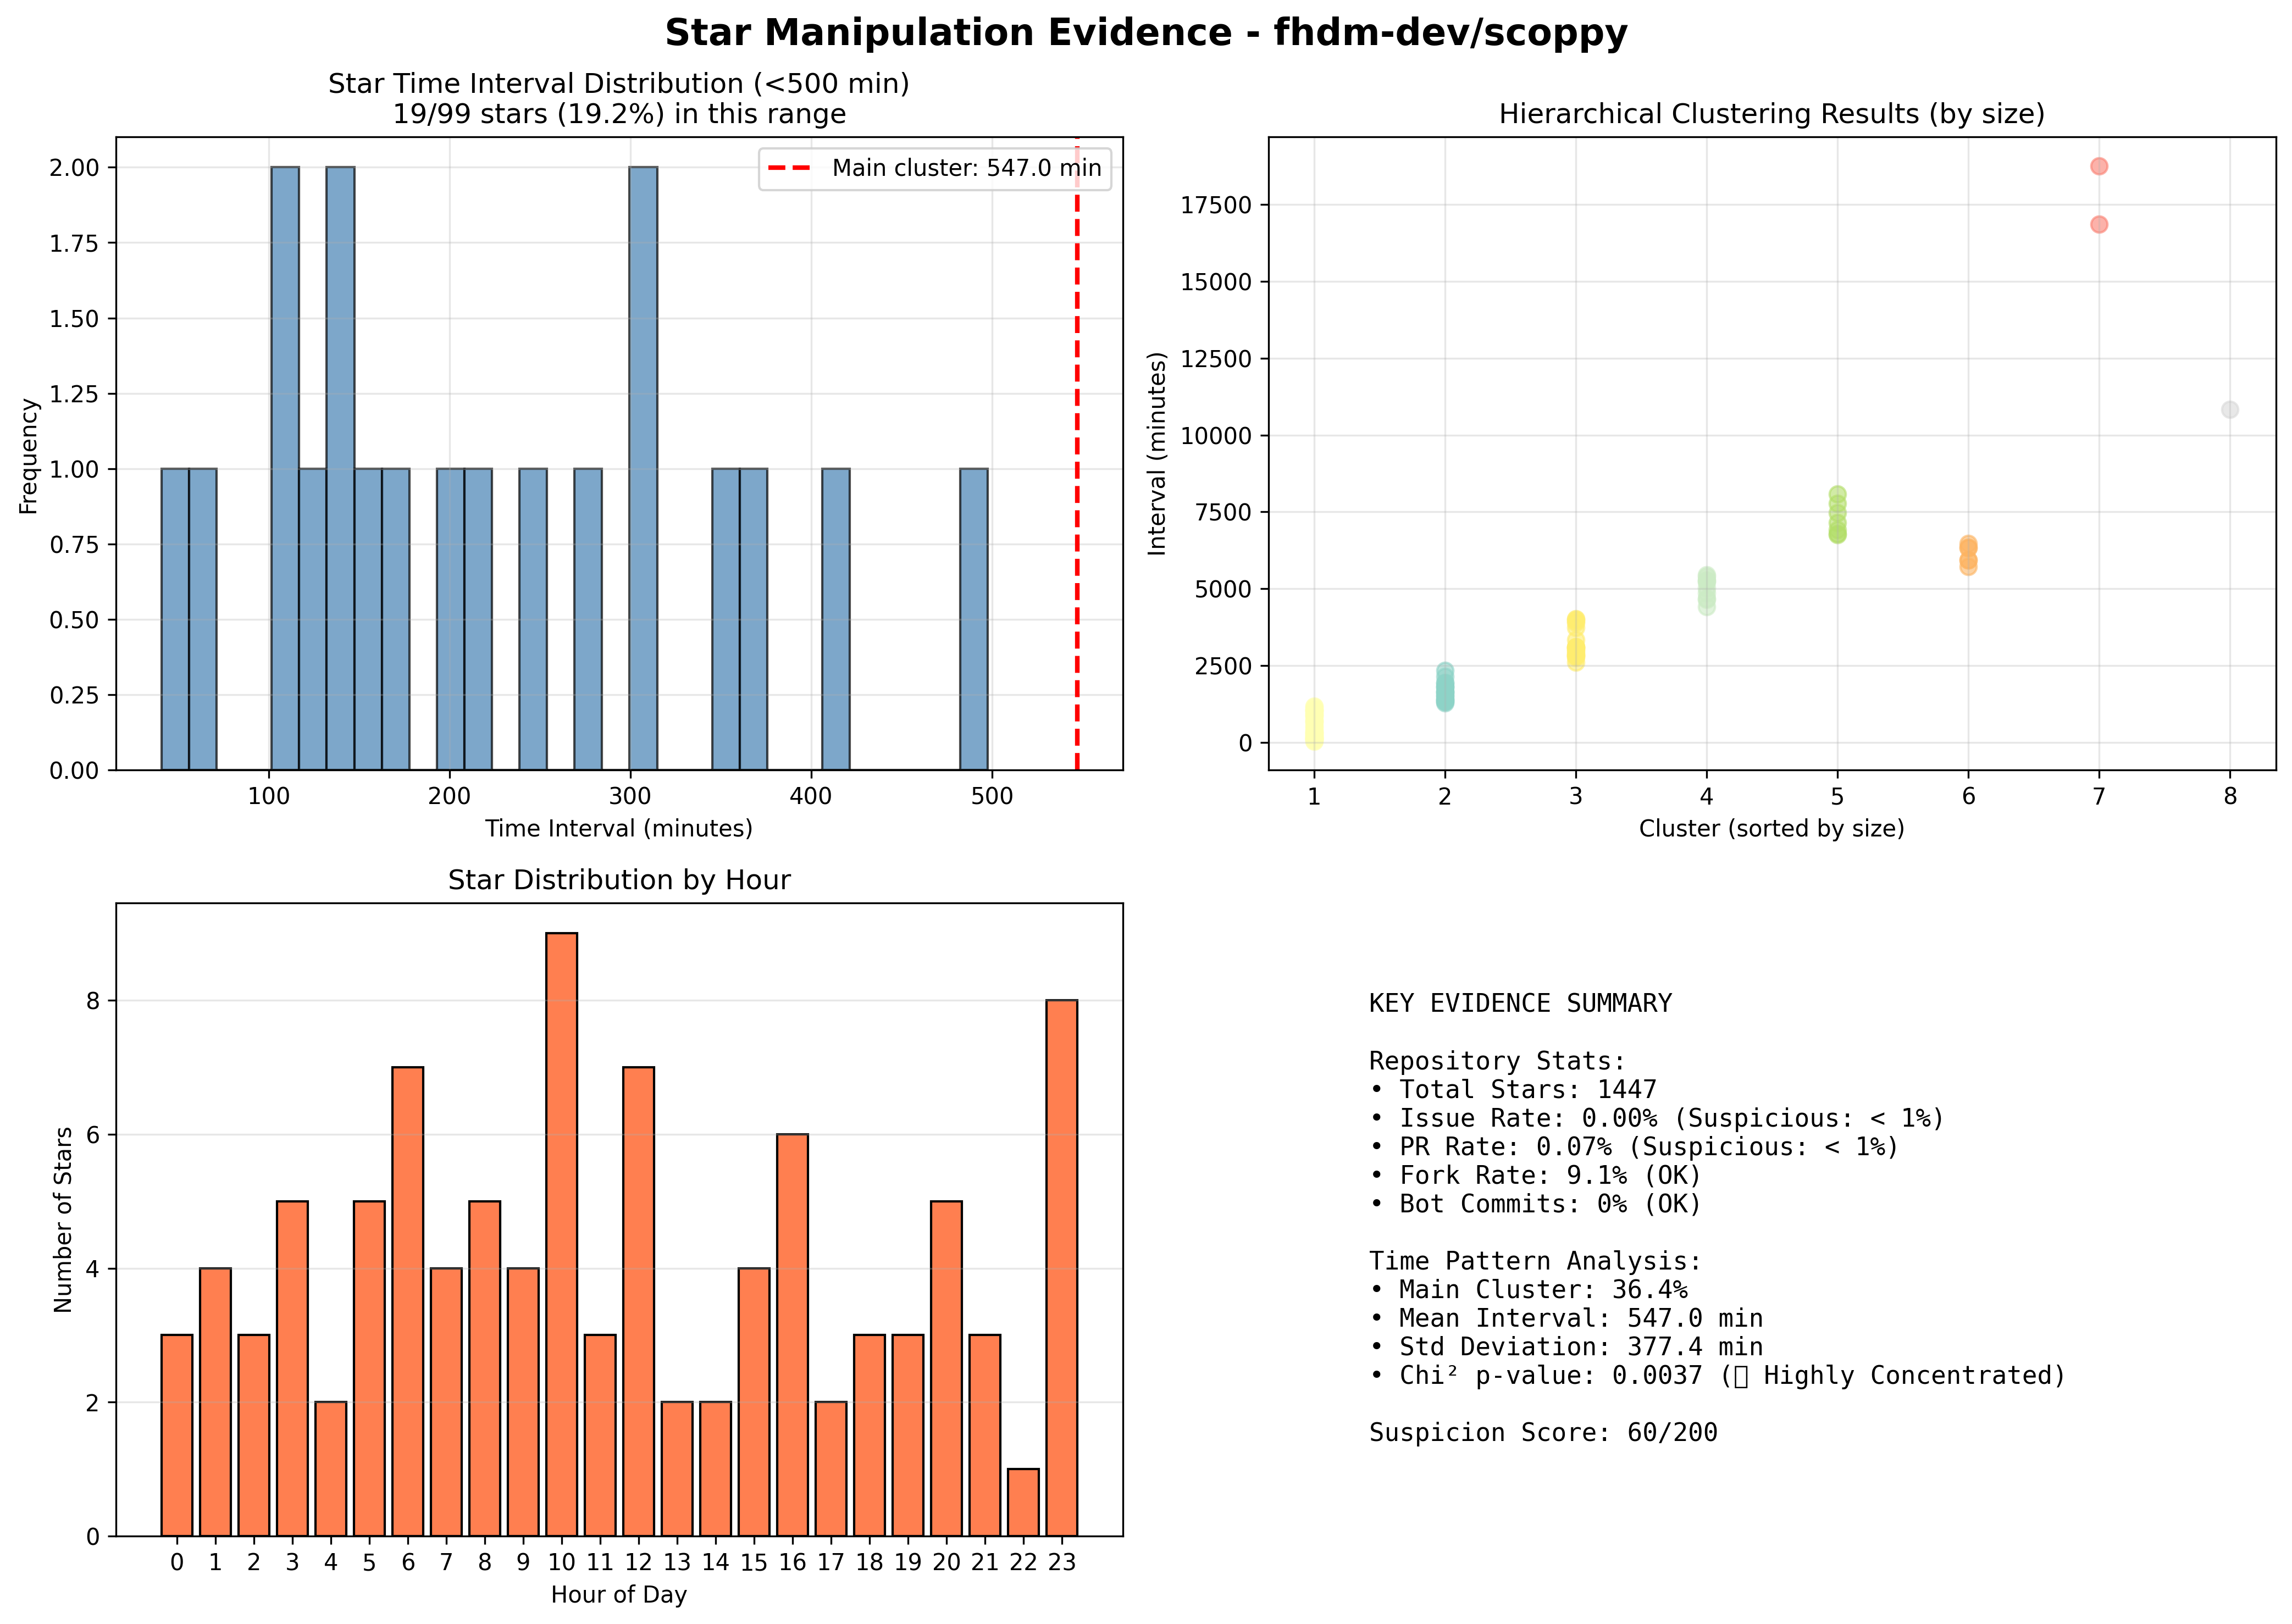This screenshot has height=1624, width=2292.
Task: Select the "Star Time Interval Distribution (<500 min)" chart title
Action: click(619, 84)
